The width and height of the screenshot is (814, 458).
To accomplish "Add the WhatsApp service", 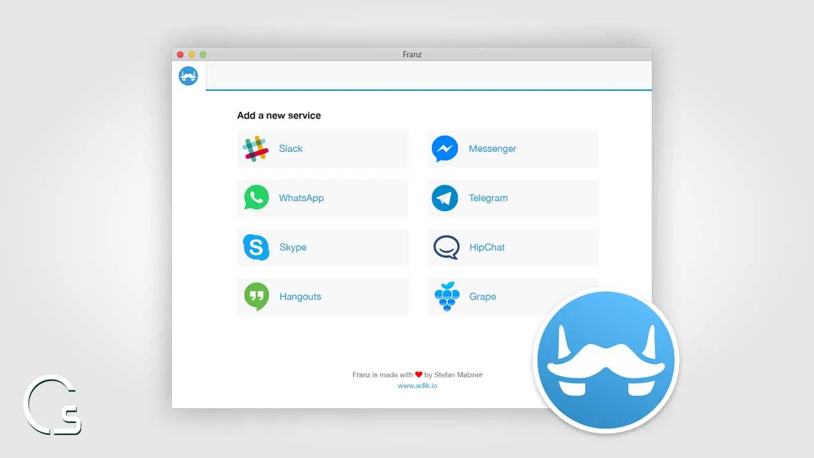I will pyautogui.click(x=323, y=198).
